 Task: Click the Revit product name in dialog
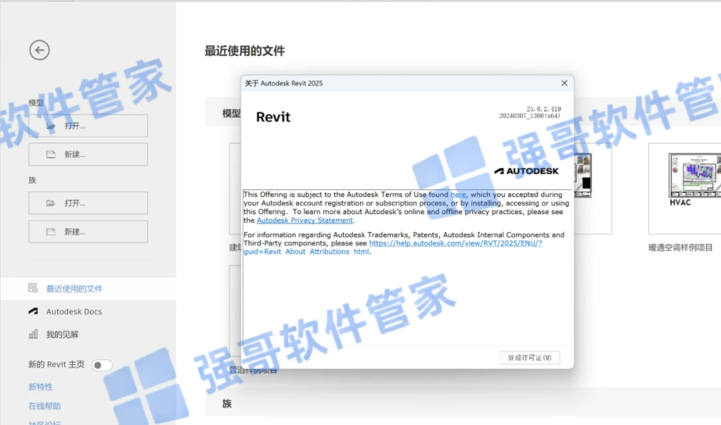(x=273, y=117)
